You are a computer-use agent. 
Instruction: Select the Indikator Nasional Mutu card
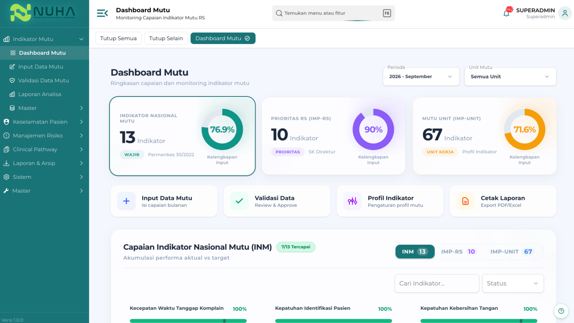point(182,136)
